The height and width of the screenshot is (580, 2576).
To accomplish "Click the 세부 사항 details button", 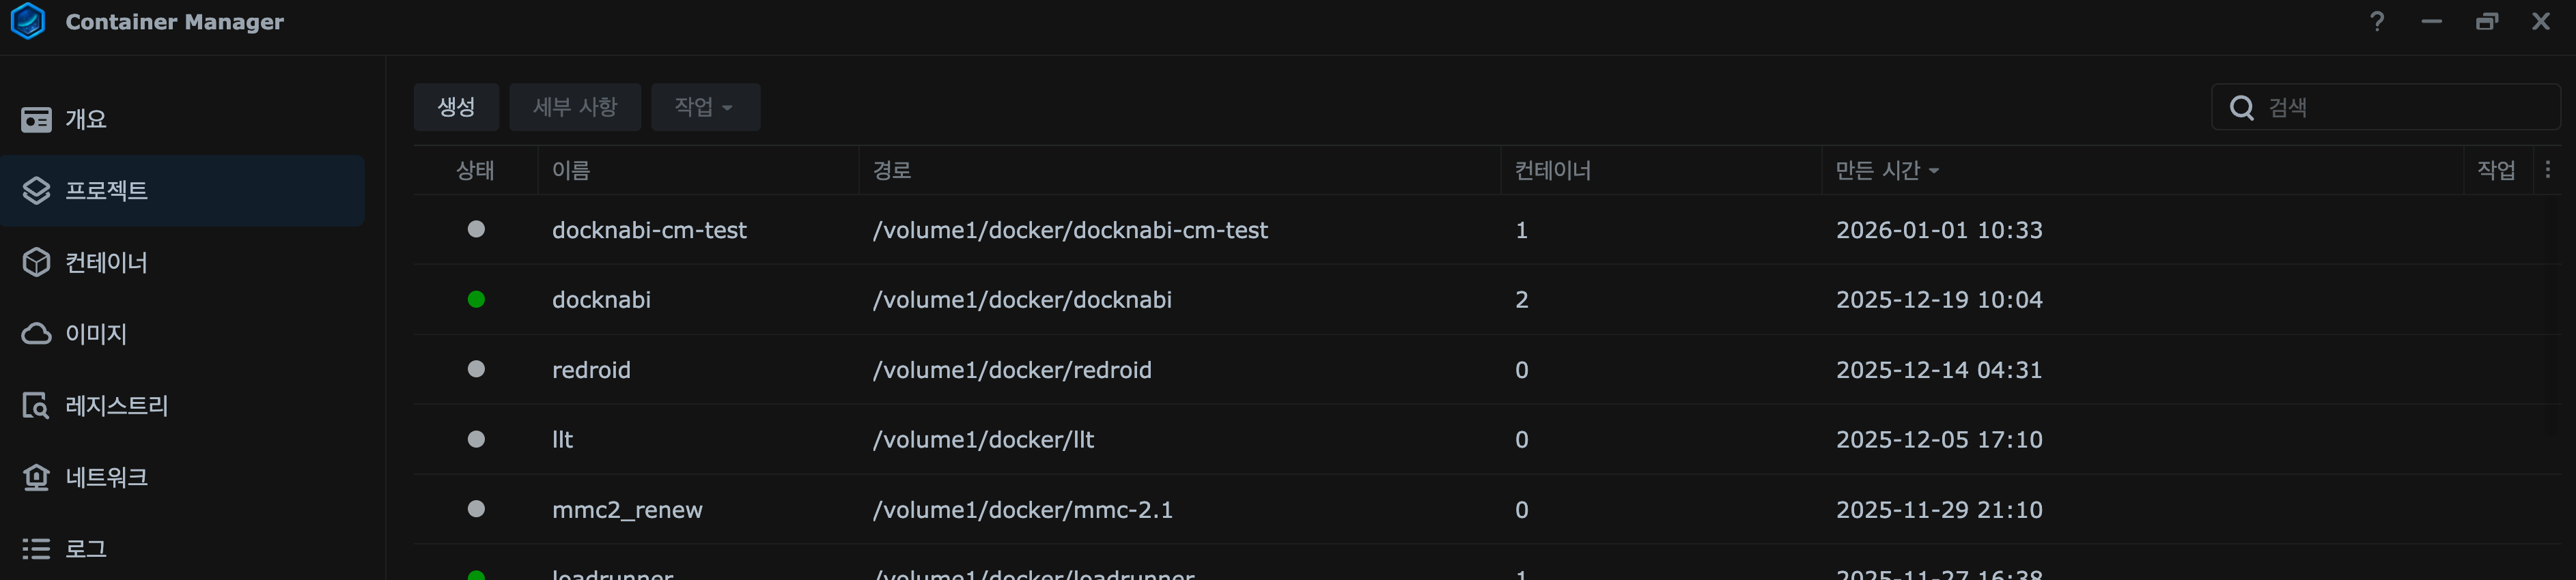I will [575, 107].
